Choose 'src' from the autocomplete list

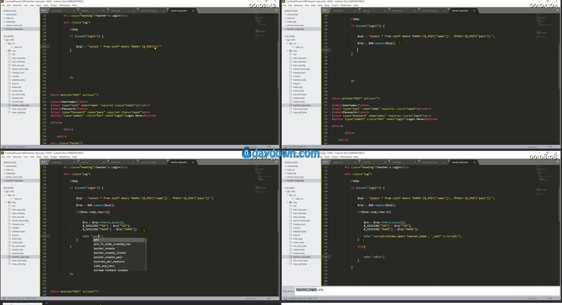point(119,240)
